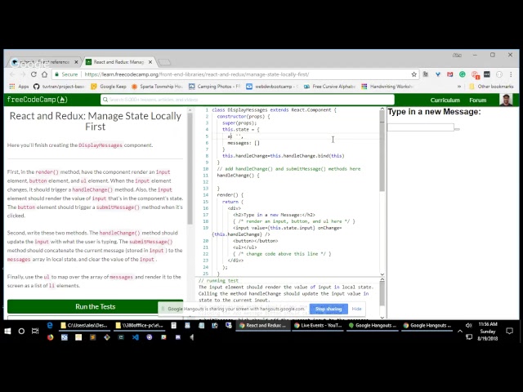Open the webdevbootcamp bookmark

[272, 87]
